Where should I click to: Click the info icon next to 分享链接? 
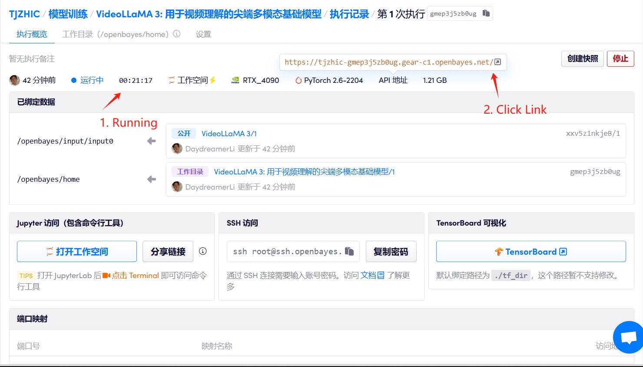(203, 251)
